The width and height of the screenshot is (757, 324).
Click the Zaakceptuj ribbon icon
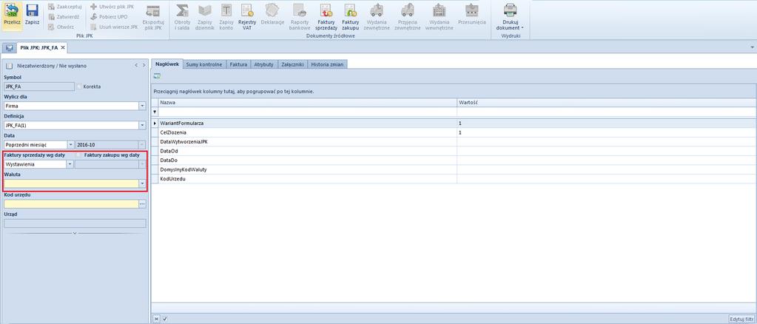point(51,7)
